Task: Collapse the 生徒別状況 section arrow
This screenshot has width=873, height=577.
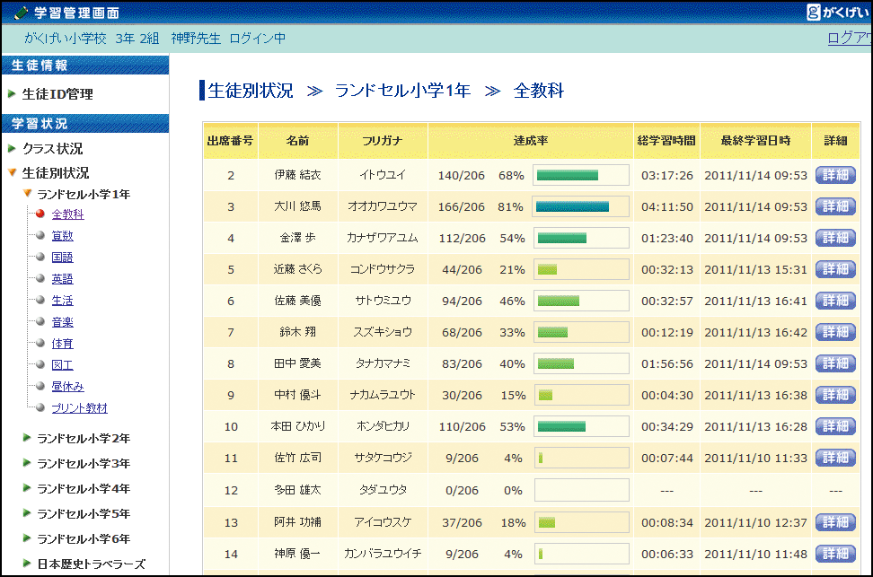Action: 13,172
